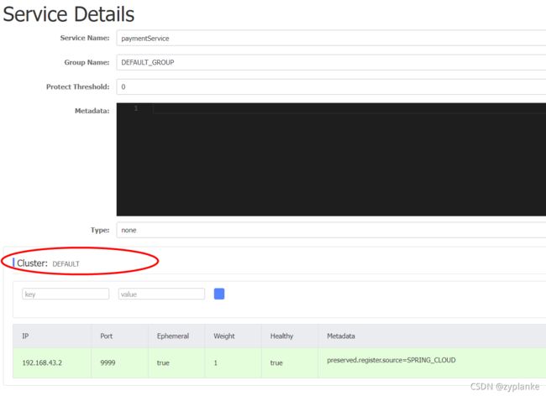This screenshot has height=396, width=546.
Task: Click the Protect Threshold field
Action: 331,86
